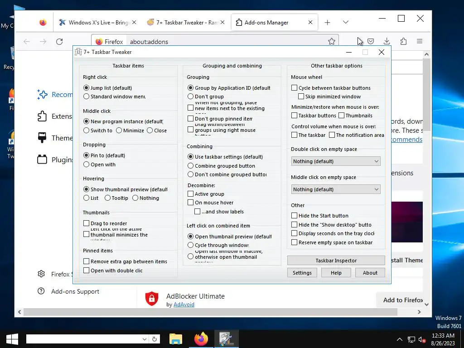
Task: Check Display seconds on the tray clock
Action: pos(294,233)
